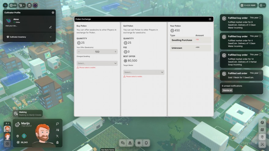Open Marijn's relationships people icon
The height and width of the screenshot is (151, 269).
57,130
